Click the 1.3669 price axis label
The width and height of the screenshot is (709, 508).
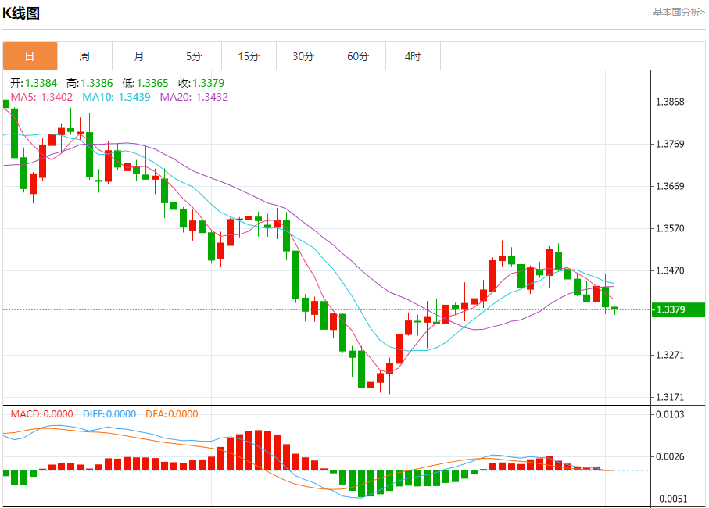670,186
